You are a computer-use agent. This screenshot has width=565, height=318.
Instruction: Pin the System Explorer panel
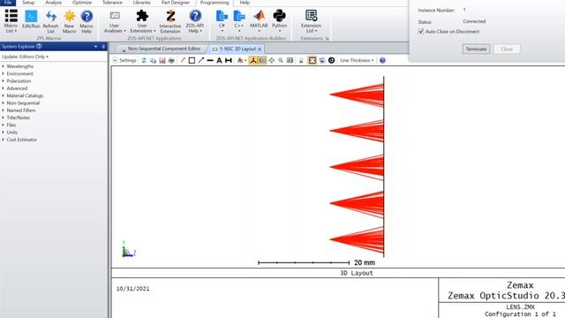pos(103,47)
